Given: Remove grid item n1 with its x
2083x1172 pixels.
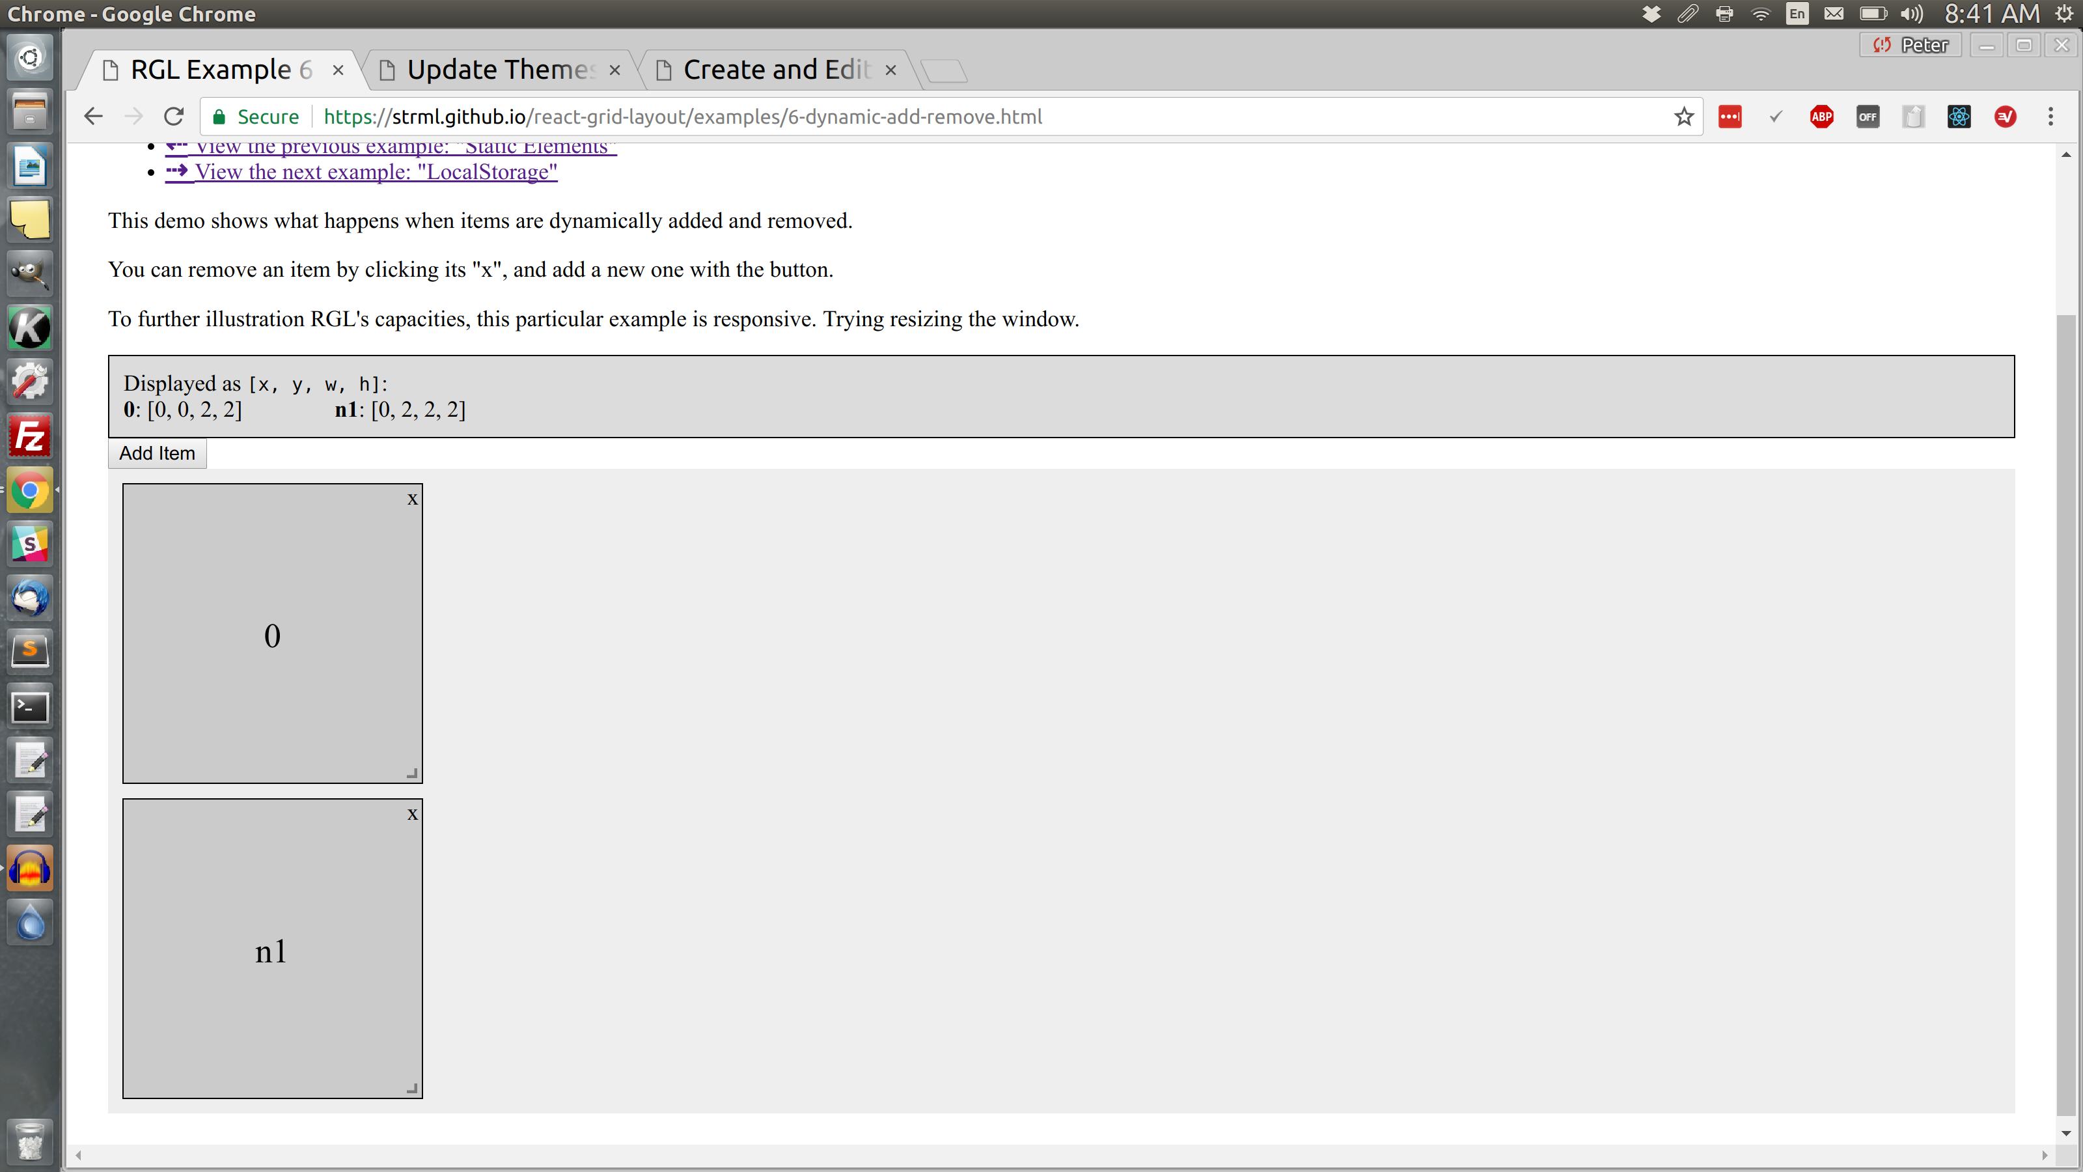Looking at the screenshot, I should (x=413, y=814).
